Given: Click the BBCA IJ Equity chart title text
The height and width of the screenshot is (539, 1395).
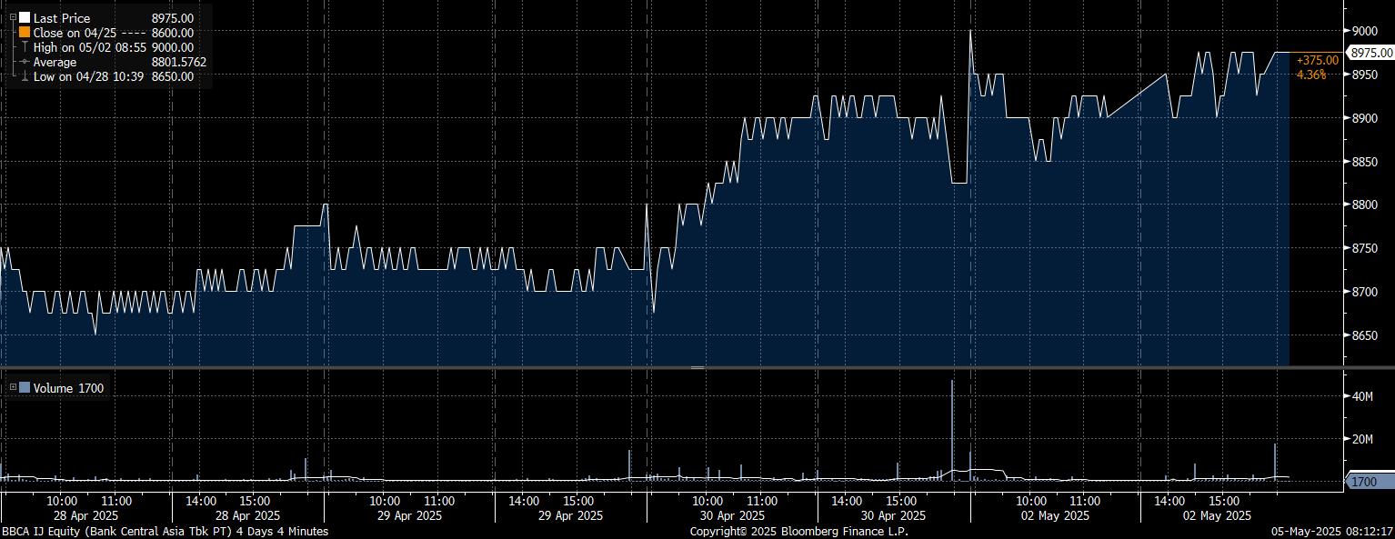Looking at the screenshot, I should point(165,531).
